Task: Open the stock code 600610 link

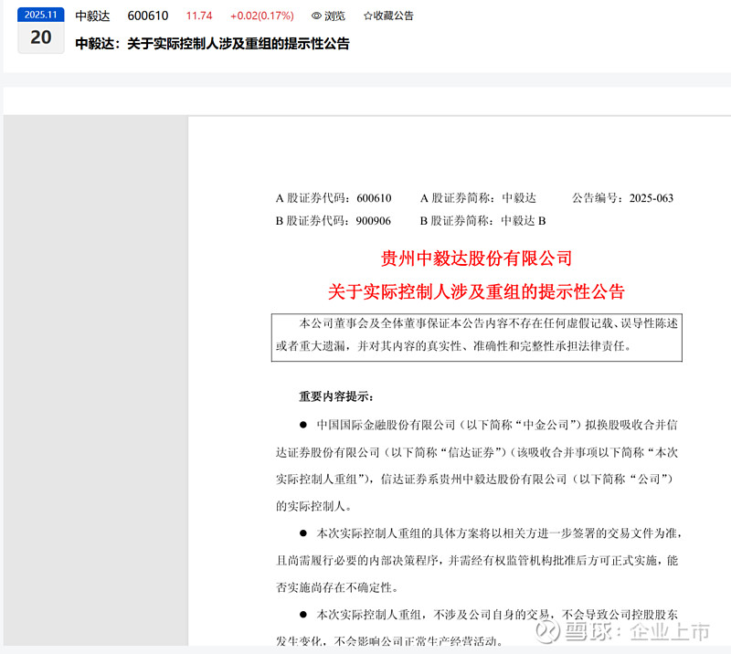Action: pyautogui.click(x=147, y=15)
